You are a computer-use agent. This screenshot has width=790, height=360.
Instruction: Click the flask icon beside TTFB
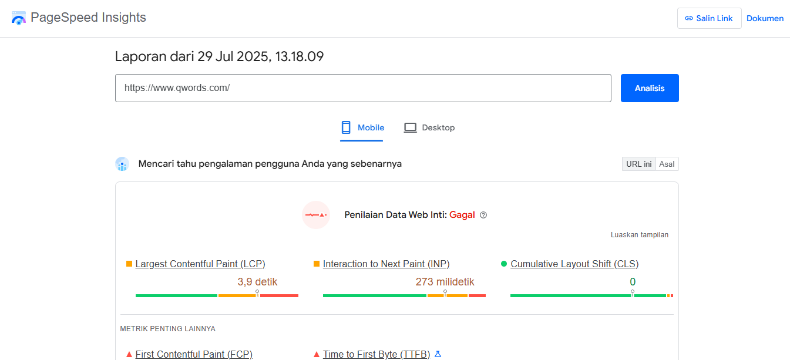coord(438,354)
